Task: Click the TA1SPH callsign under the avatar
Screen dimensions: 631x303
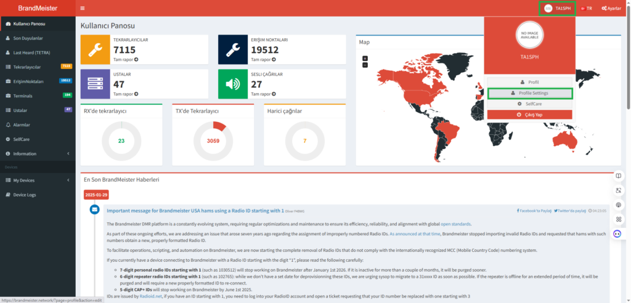Action: click(529, 57)
